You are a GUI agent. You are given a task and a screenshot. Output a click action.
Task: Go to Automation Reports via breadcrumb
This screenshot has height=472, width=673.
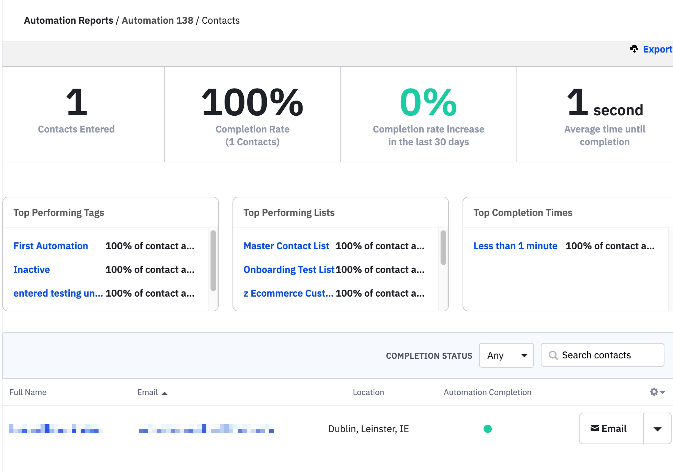coord(68,20)
